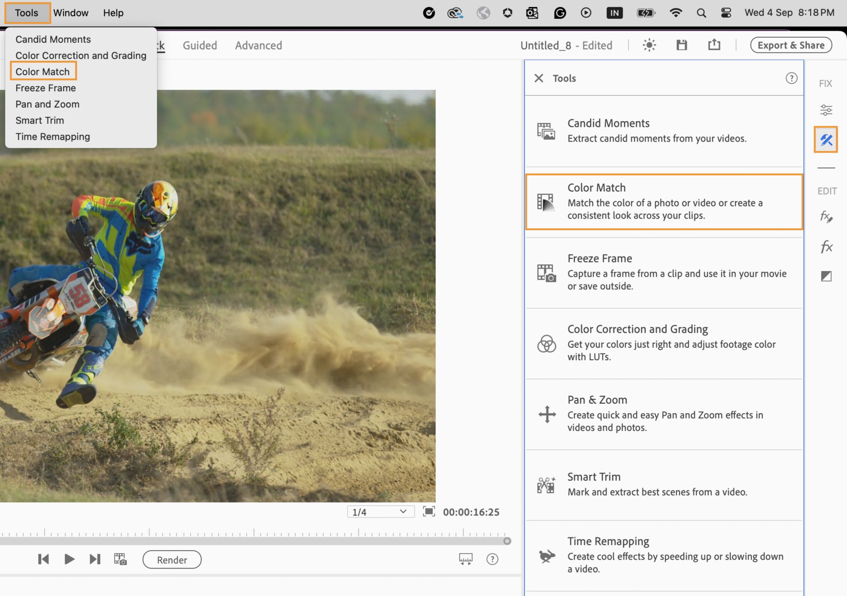Viewport: 847px width, 596px height.
Task: Click freeze frame camera icon in playback bar
Action: 120,559
